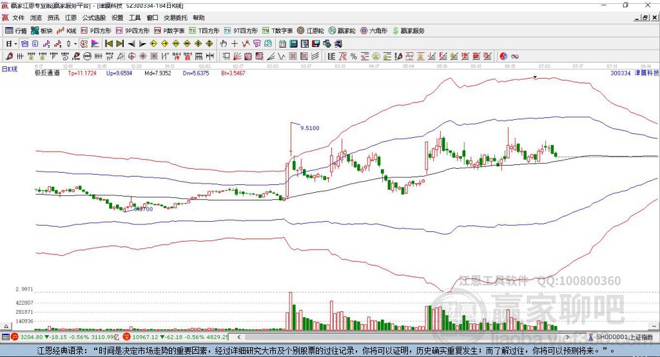Open the 帮助 menu
The height and width of the screenshot is (357, 660).
point(199,17)
